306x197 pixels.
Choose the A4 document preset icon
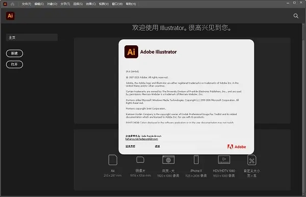tap(113, 160)
